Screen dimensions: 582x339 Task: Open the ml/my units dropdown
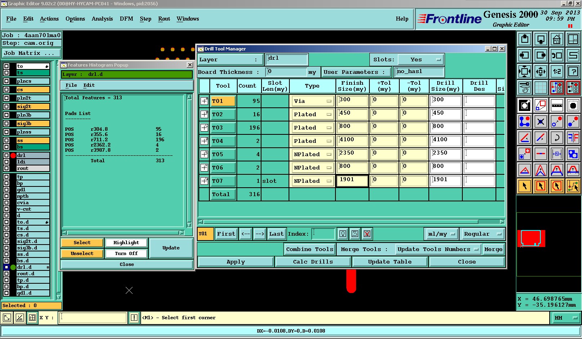(x=441, y=234)
